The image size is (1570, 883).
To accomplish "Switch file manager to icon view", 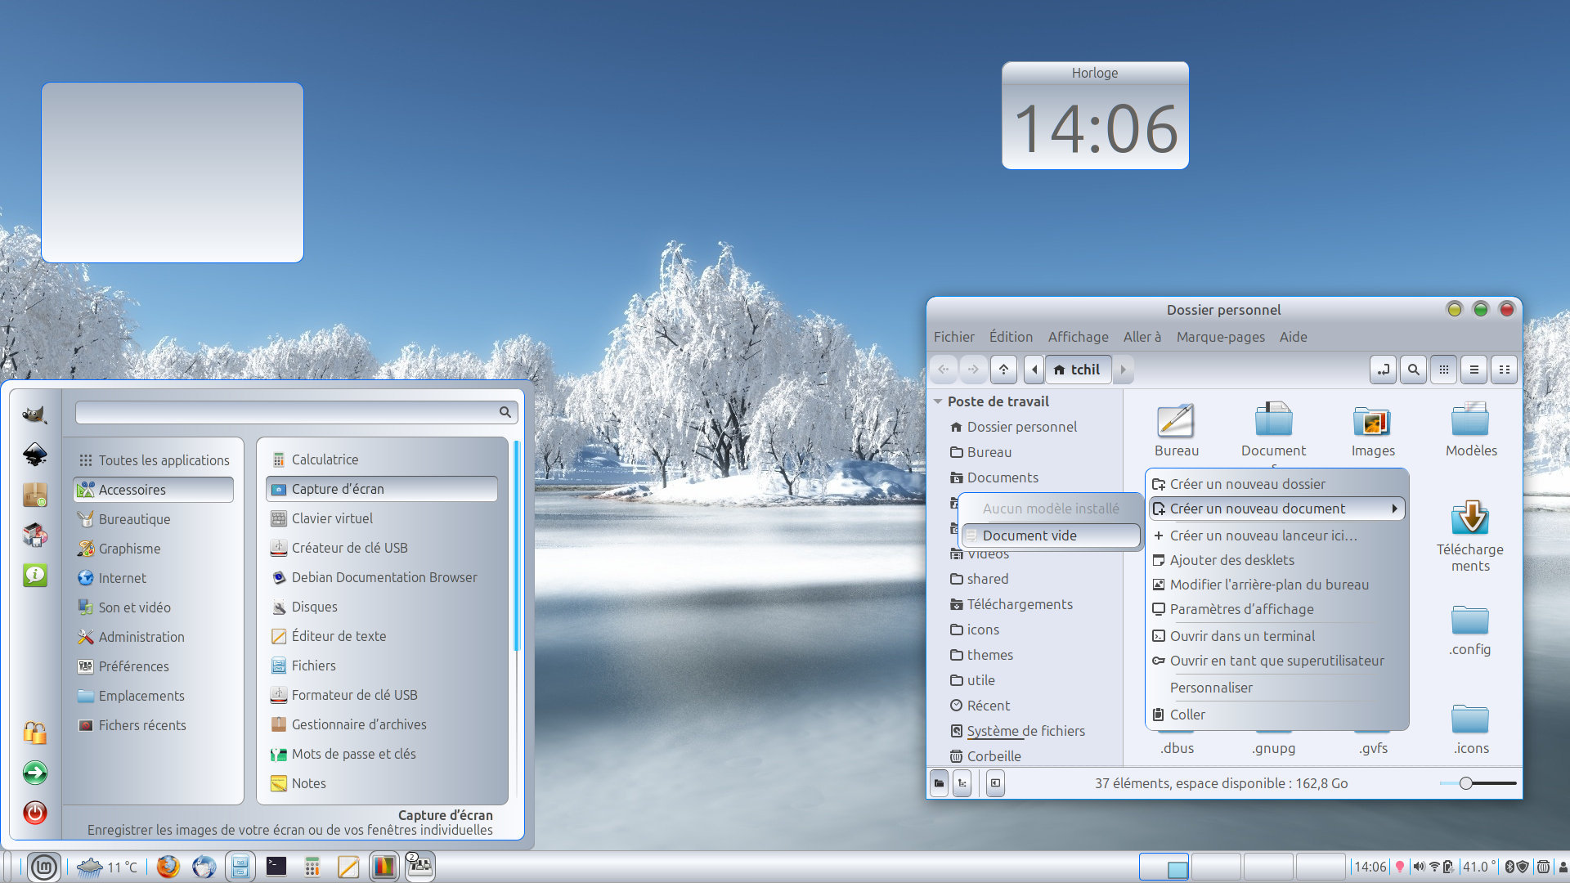I will (x=1444, y=370).
